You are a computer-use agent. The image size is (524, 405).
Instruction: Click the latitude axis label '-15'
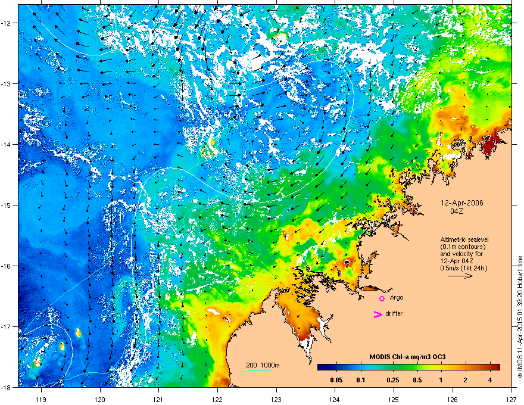pos(6,205)
